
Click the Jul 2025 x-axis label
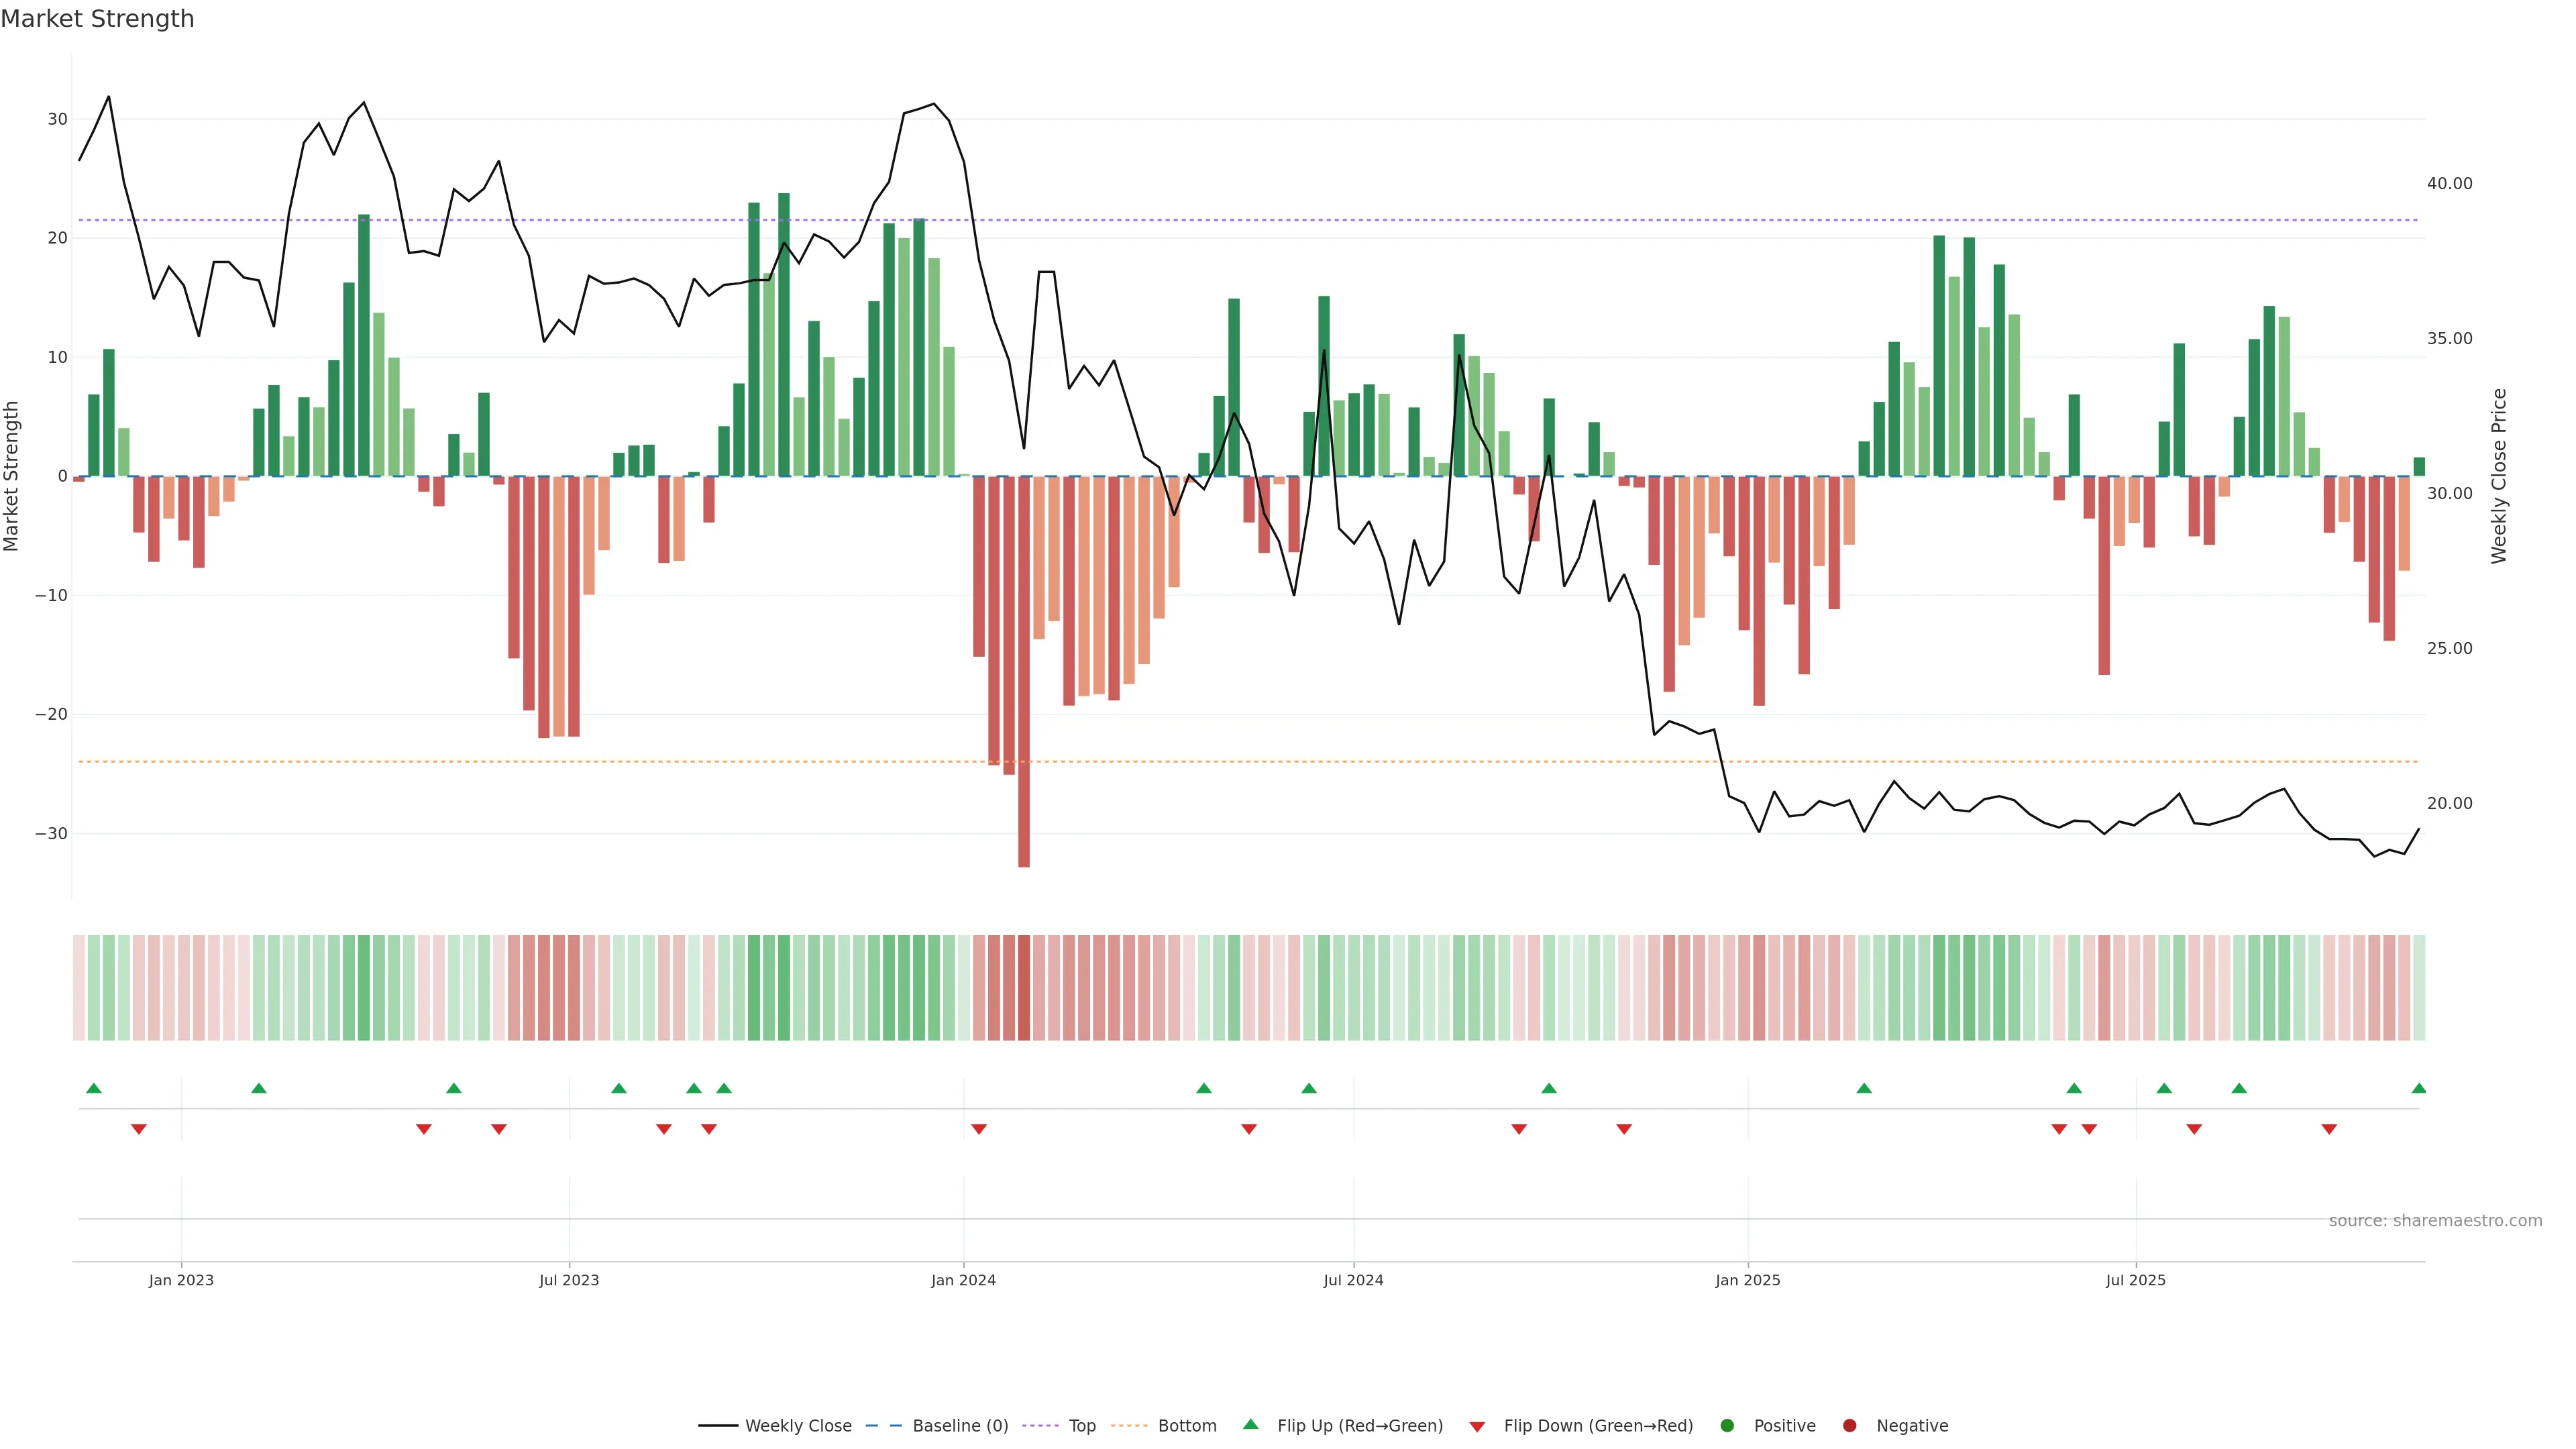click(x=2135, y=1280)
